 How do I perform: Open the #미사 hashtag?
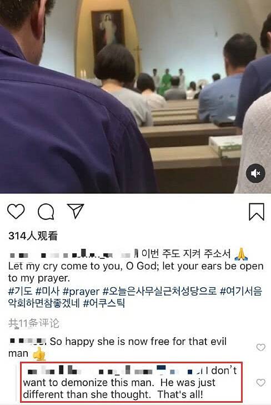(48, 291)
